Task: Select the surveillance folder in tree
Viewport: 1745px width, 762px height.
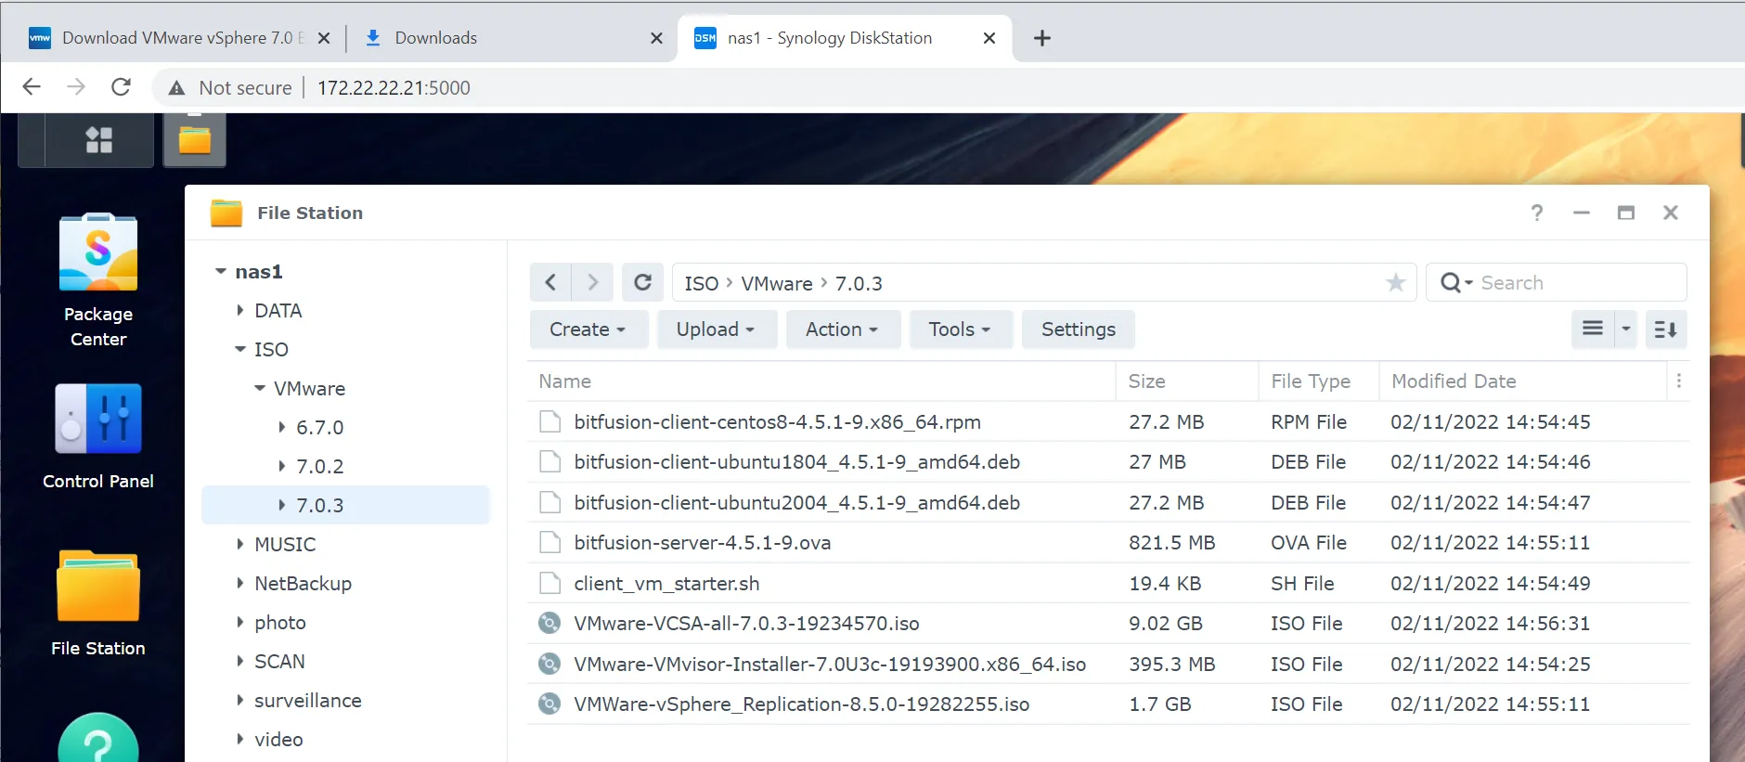Action: (308, 700)
